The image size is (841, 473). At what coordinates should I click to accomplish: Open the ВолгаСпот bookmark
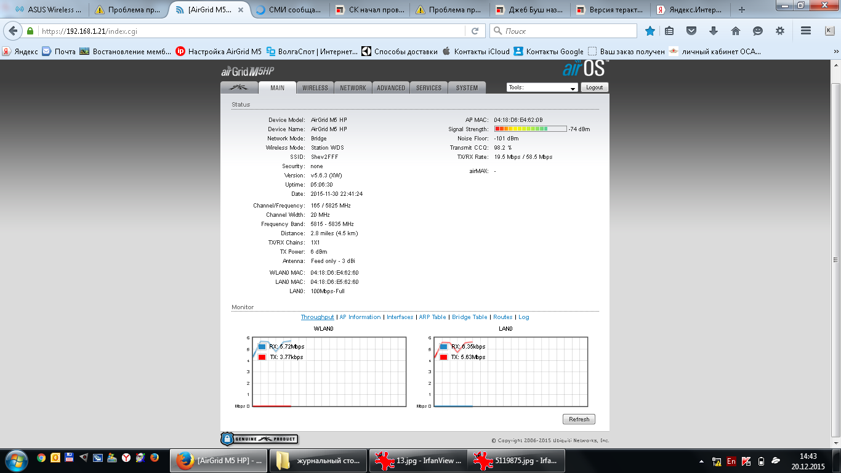point(312,52)
